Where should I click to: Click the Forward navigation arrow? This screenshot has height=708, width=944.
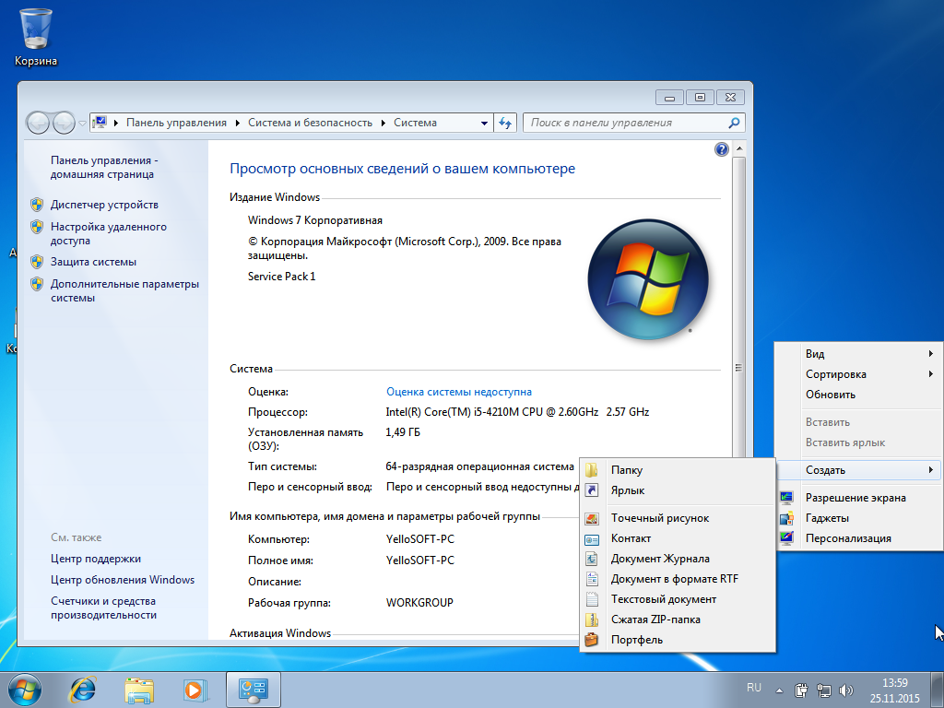(64, 123)
